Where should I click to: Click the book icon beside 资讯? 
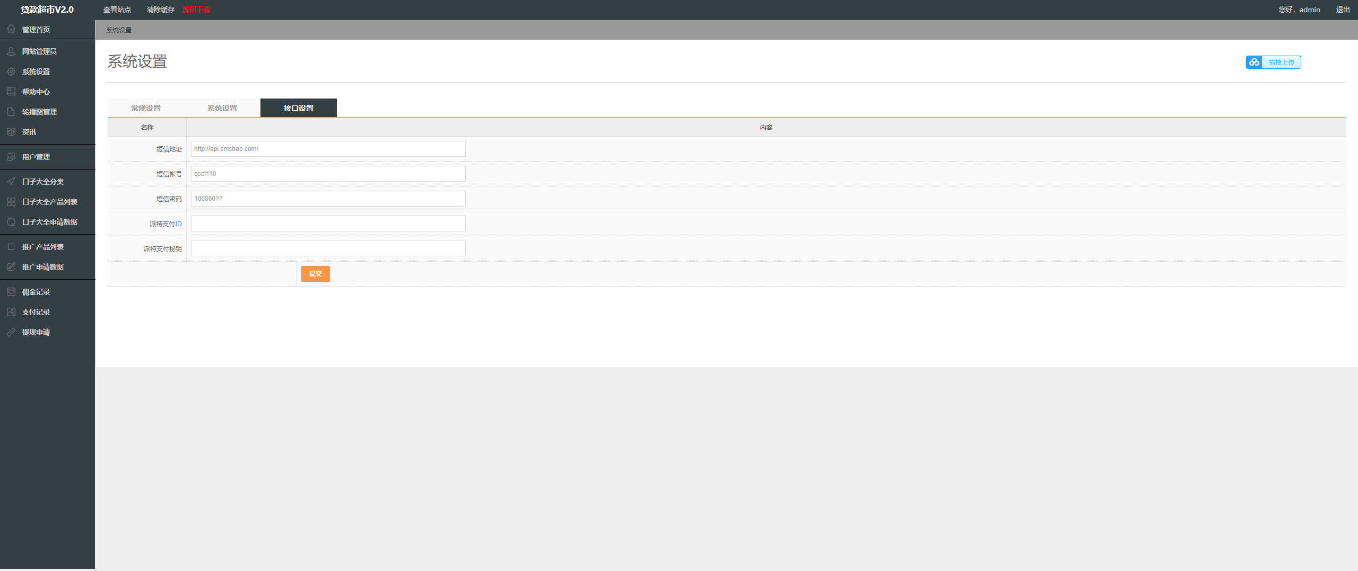(x=11, y=132)
